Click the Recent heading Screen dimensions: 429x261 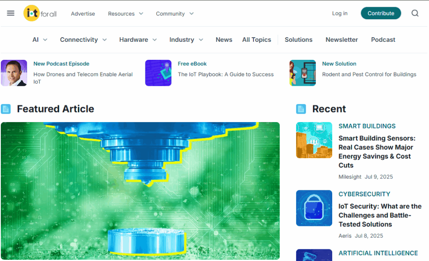click(x=329, y=109)
